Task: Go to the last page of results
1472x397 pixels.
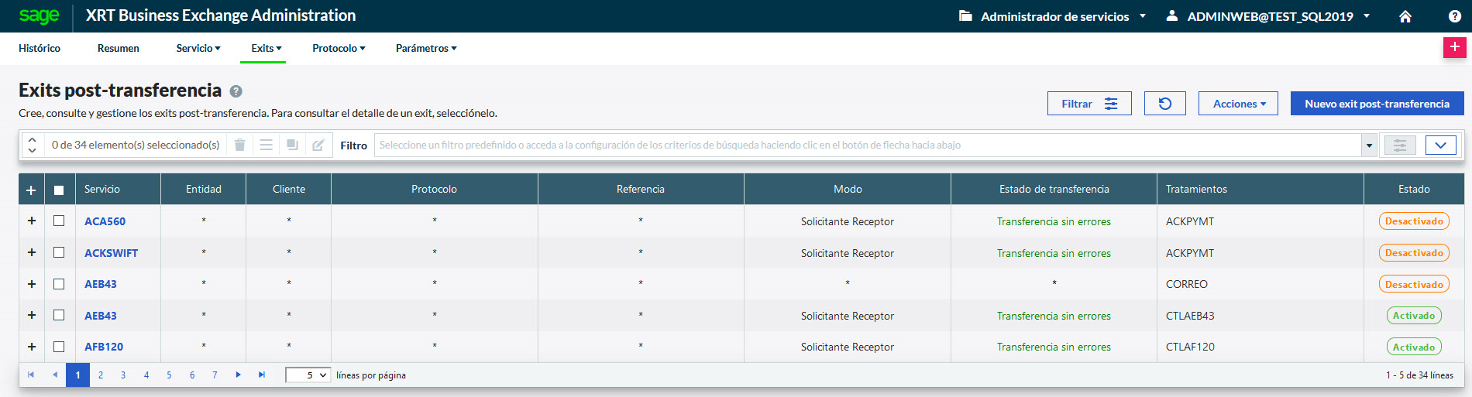Action: (x=262, y=375)
